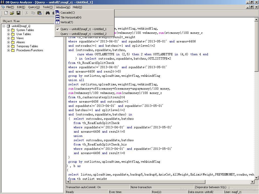The height and width of the screenshot is (194, 259).
Task: Expand the Aliases node
Action: 8,42
